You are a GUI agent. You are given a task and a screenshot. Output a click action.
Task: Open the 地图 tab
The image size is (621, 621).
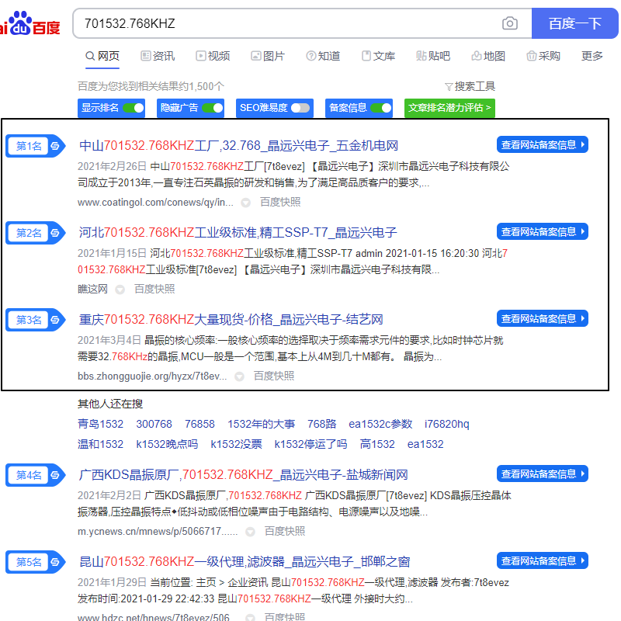(488, 56)
